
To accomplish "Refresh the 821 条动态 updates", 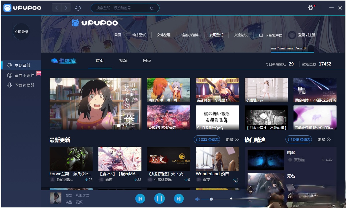I will 207,140.
